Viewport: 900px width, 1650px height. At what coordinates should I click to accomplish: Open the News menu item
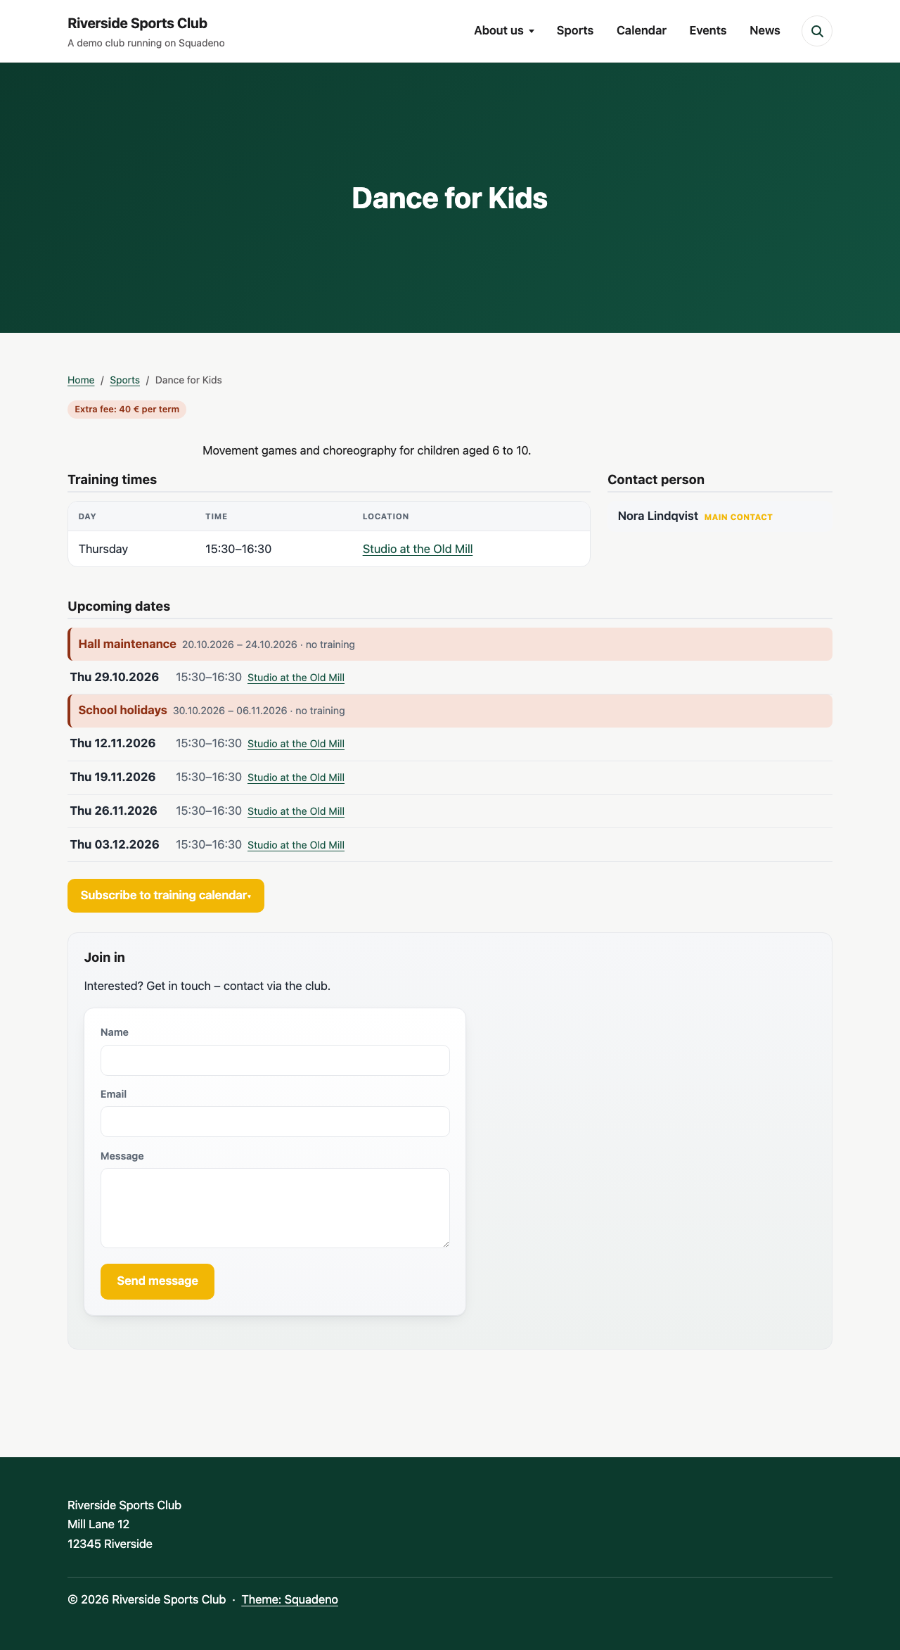pyautogui.click(x=765, y=31)
